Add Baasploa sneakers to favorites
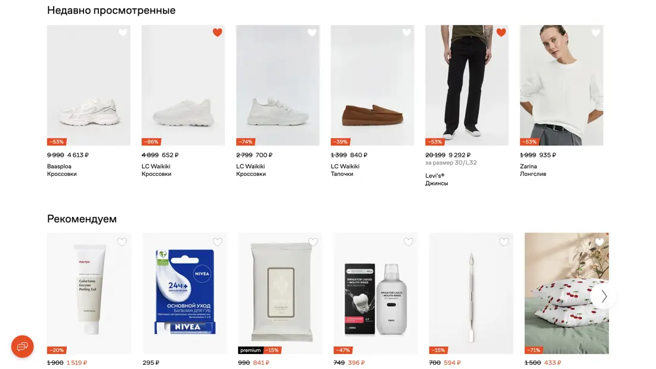 point(123,33)
